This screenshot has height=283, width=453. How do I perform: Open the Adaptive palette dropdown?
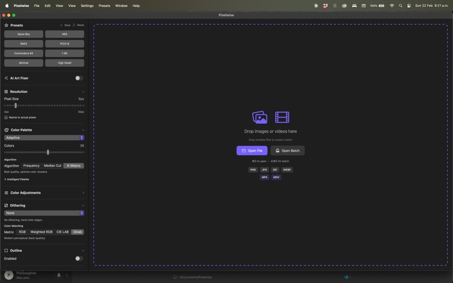(44, 138)
